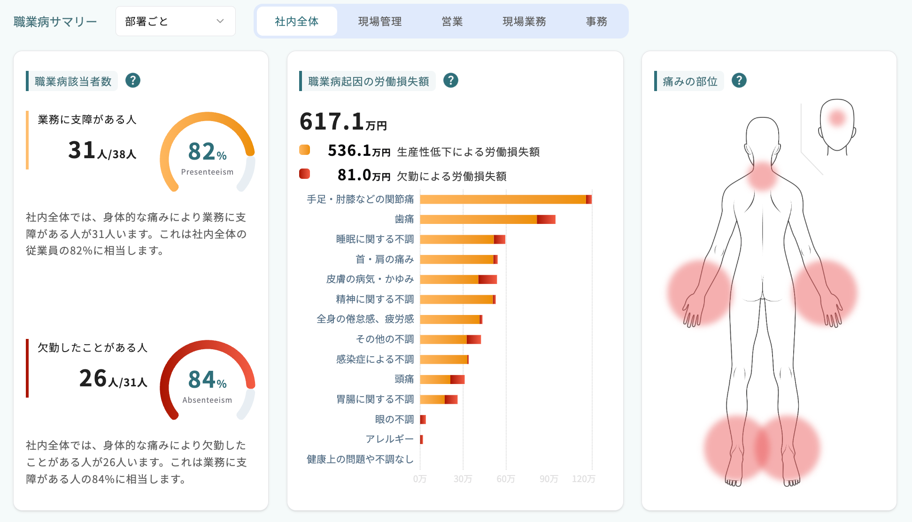The height and width of the screenshot is (522, 912).
Task: Click the 手足・肘膝などの関節痛 bar label
Action: [x=360, y=200]
